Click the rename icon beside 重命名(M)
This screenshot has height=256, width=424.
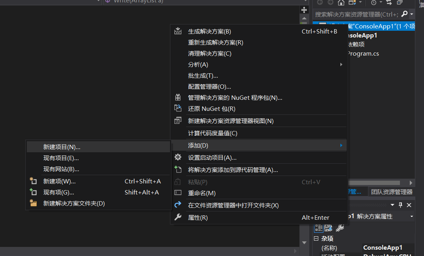coord(177,193)
